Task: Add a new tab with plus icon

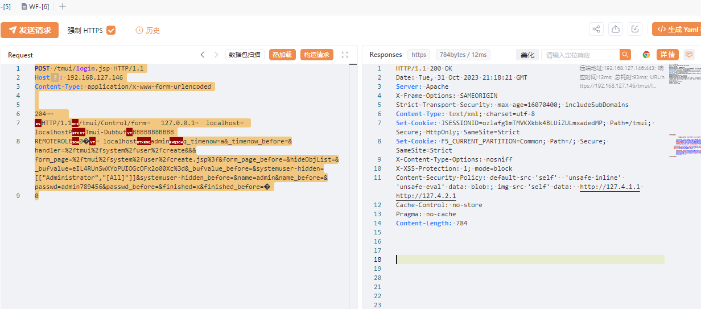Action: tap(63, 6)
